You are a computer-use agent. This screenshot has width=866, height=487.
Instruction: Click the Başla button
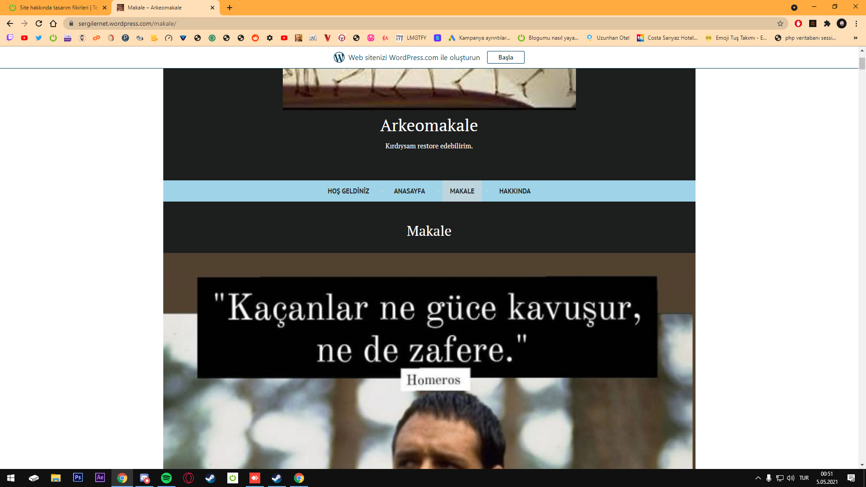(506, 57)
